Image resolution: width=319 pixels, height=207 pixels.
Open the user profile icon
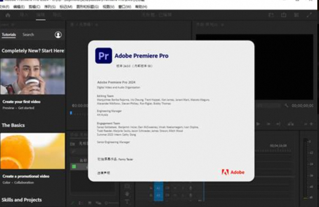click(x=58, y=35)
